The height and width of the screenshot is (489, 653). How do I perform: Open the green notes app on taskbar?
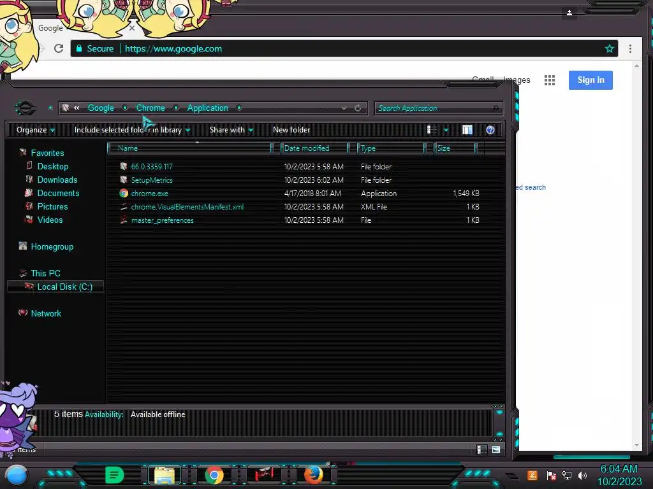[x=115, y=475]
